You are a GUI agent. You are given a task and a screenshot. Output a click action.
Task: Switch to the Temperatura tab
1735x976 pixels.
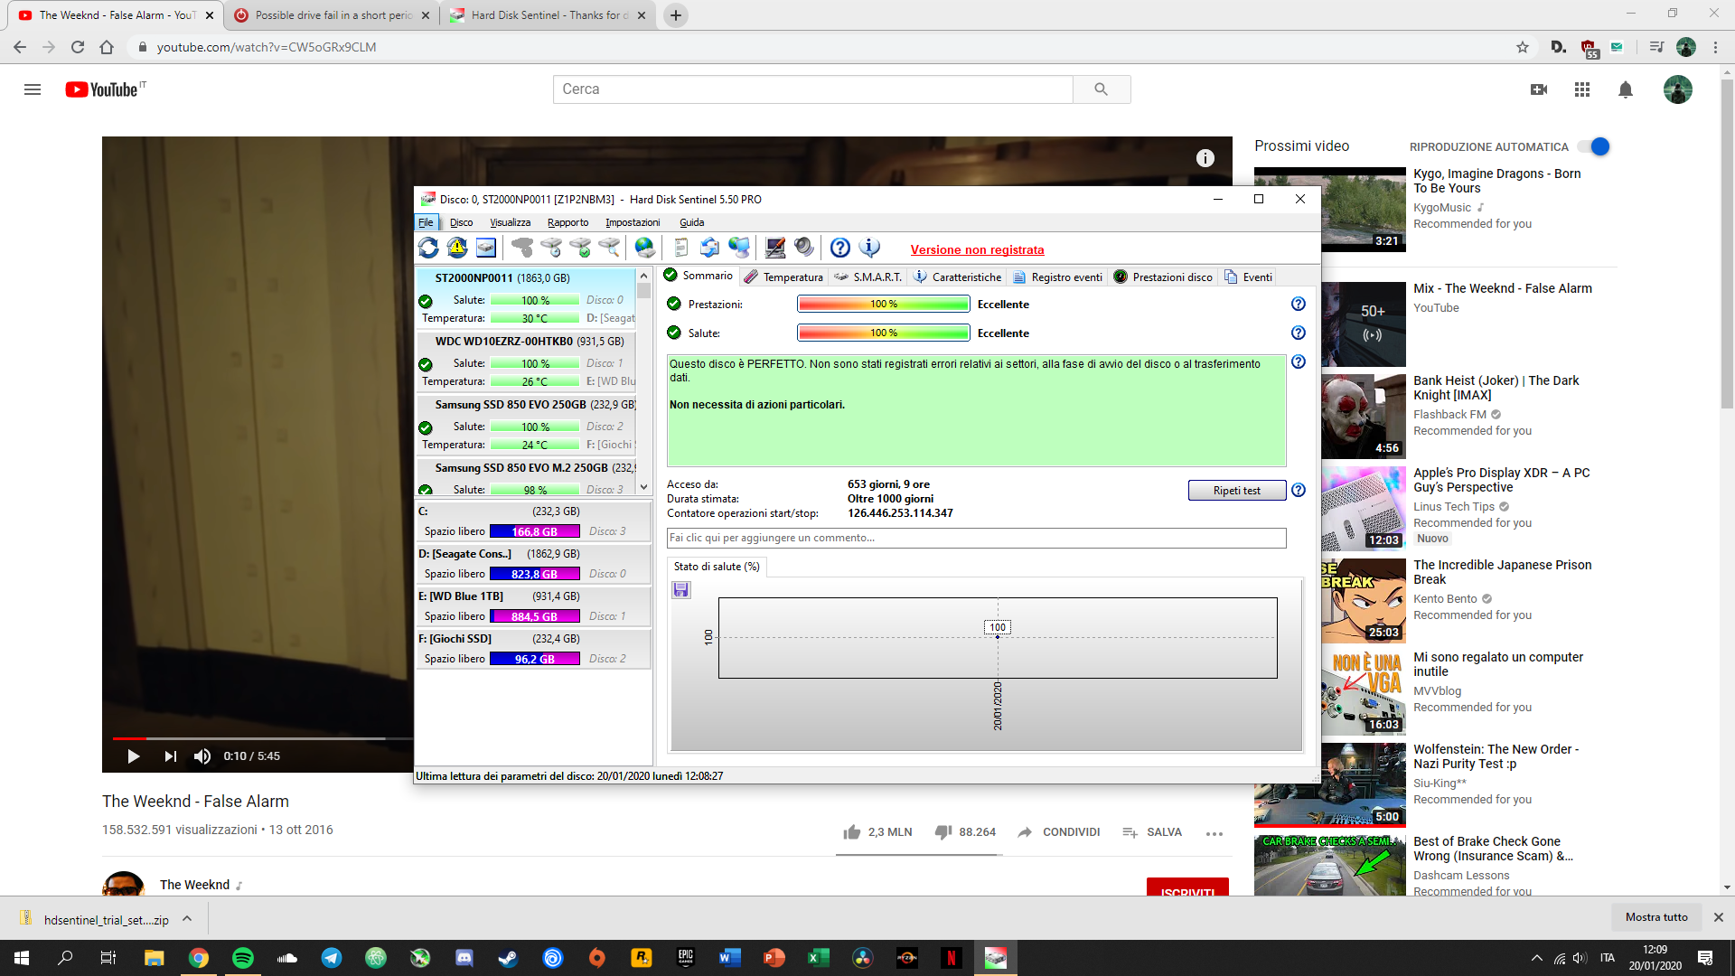pyautogui.click(x=783, y=277)
